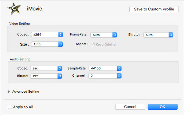
Task: Click the Apply to All label text
Action: (x=23, y=107)
